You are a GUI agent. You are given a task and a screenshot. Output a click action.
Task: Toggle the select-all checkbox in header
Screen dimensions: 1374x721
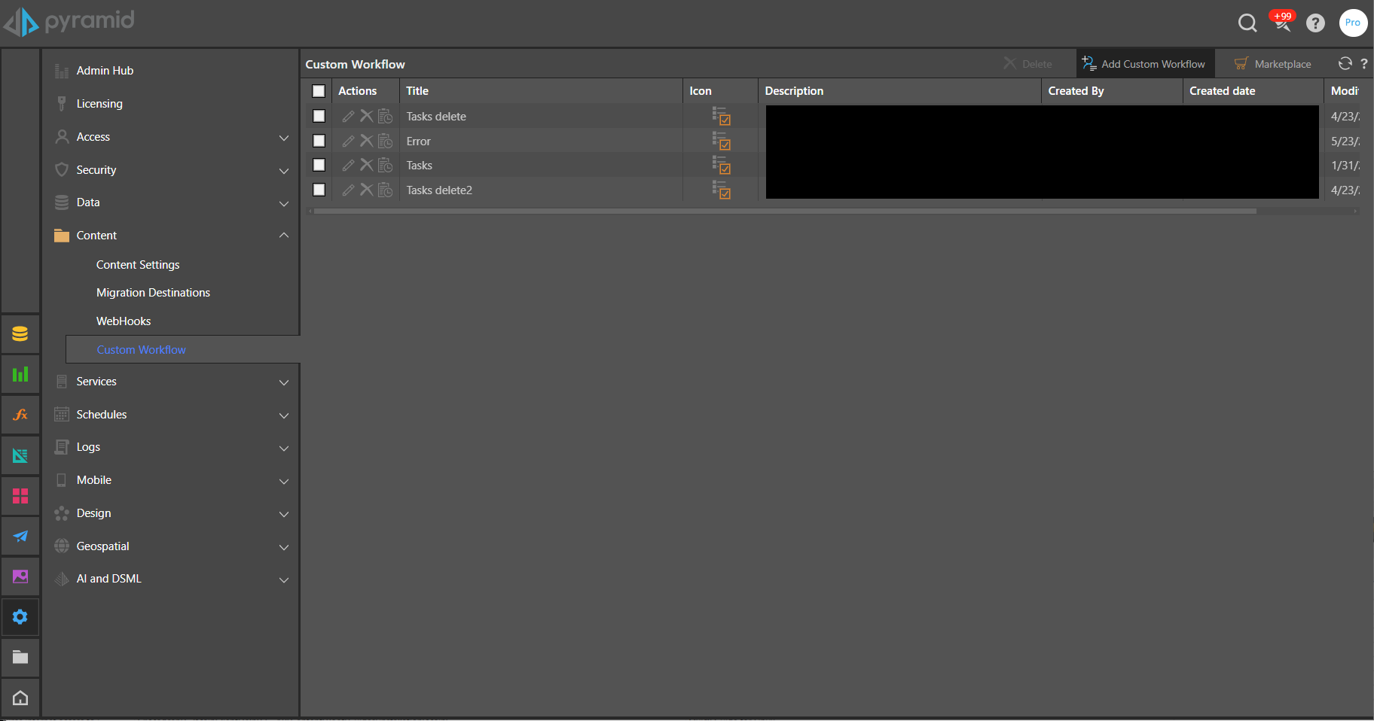coord(319,91)
